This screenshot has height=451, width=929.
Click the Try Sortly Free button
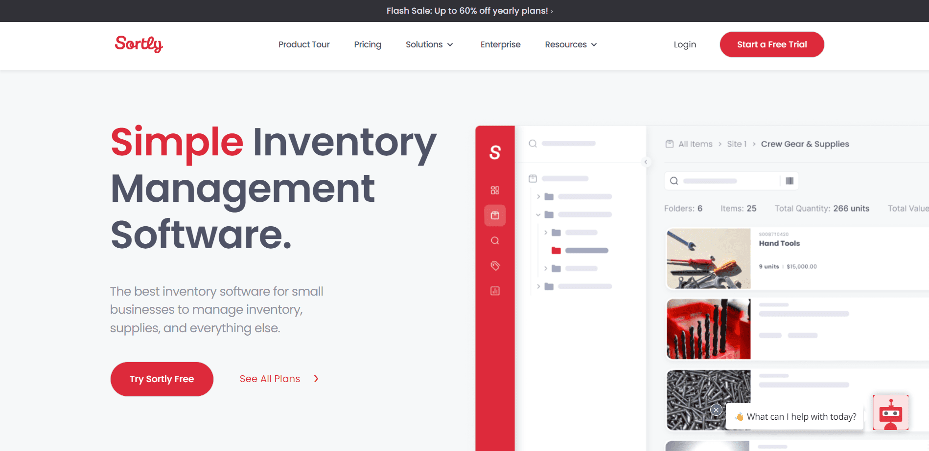[162, 379]
